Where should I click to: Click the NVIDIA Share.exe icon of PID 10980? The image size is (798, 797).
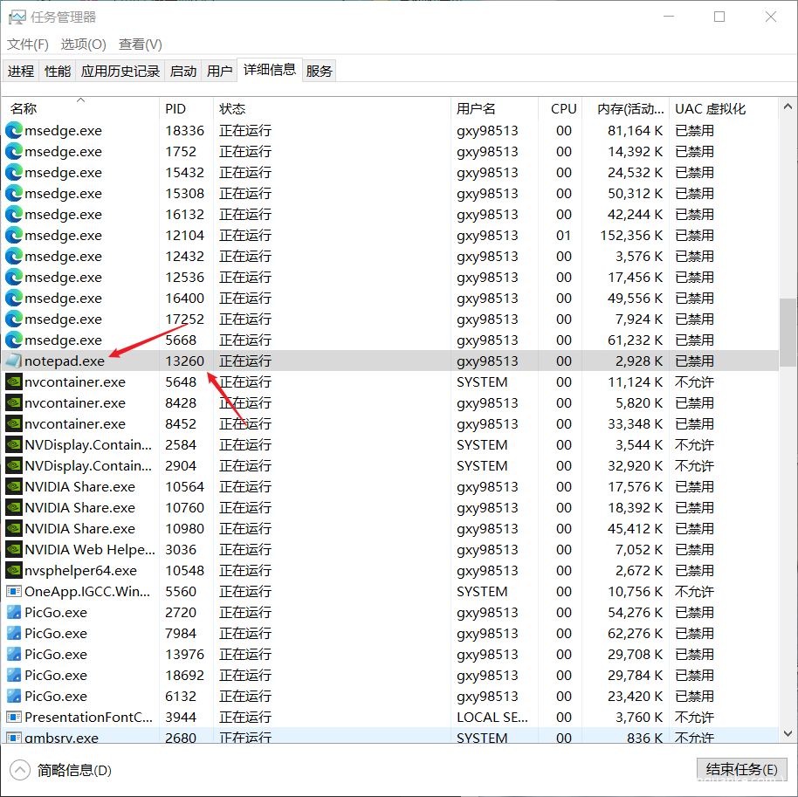coord(14,528)
